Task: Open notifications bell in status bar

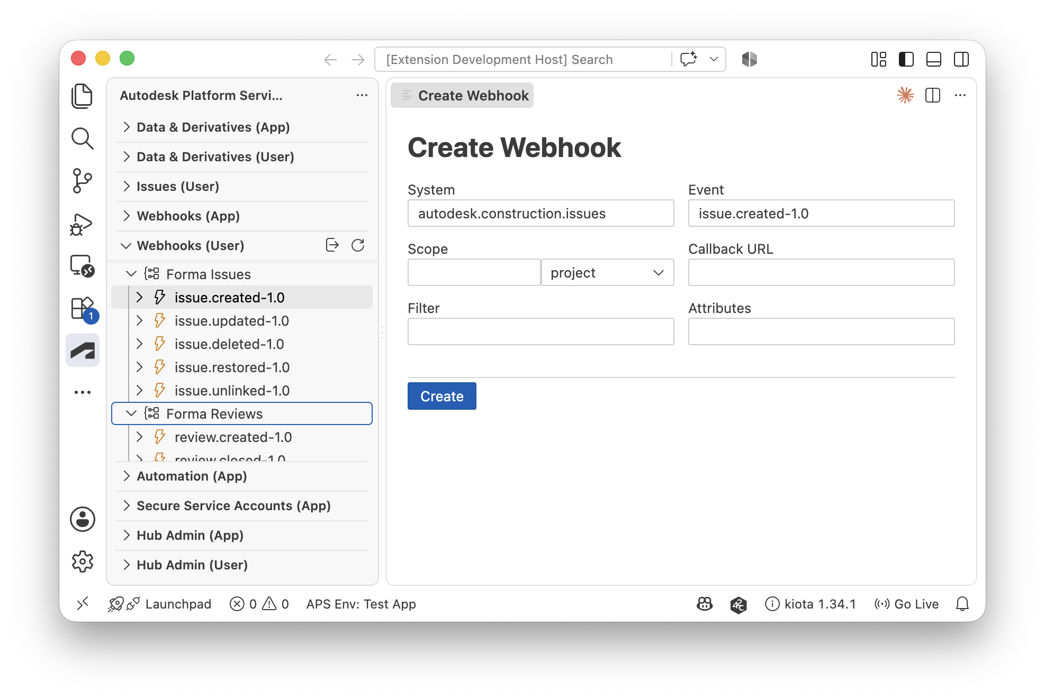Action: [962, 604]
